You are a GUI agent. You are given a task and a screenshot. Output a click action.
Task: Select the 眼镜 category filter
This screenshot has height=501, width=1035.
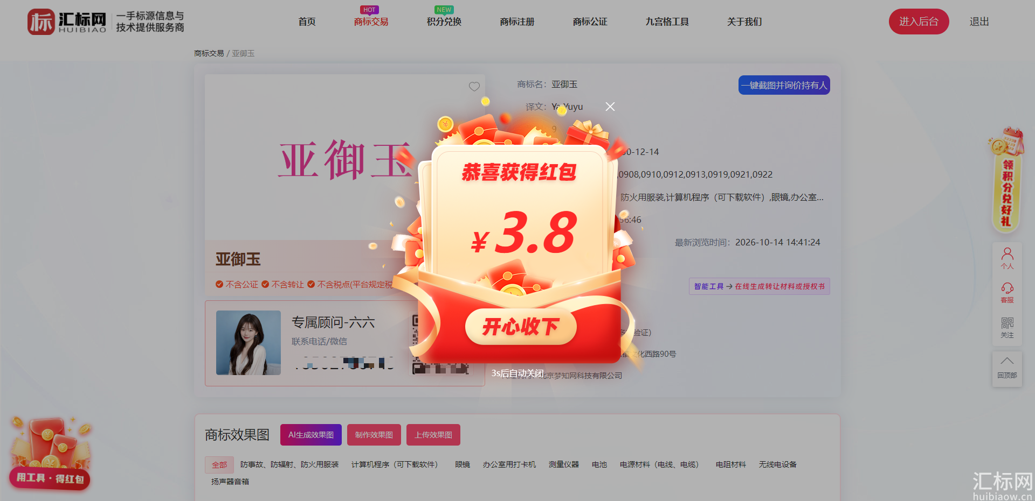pyautogui.click(x=463, y=464)
